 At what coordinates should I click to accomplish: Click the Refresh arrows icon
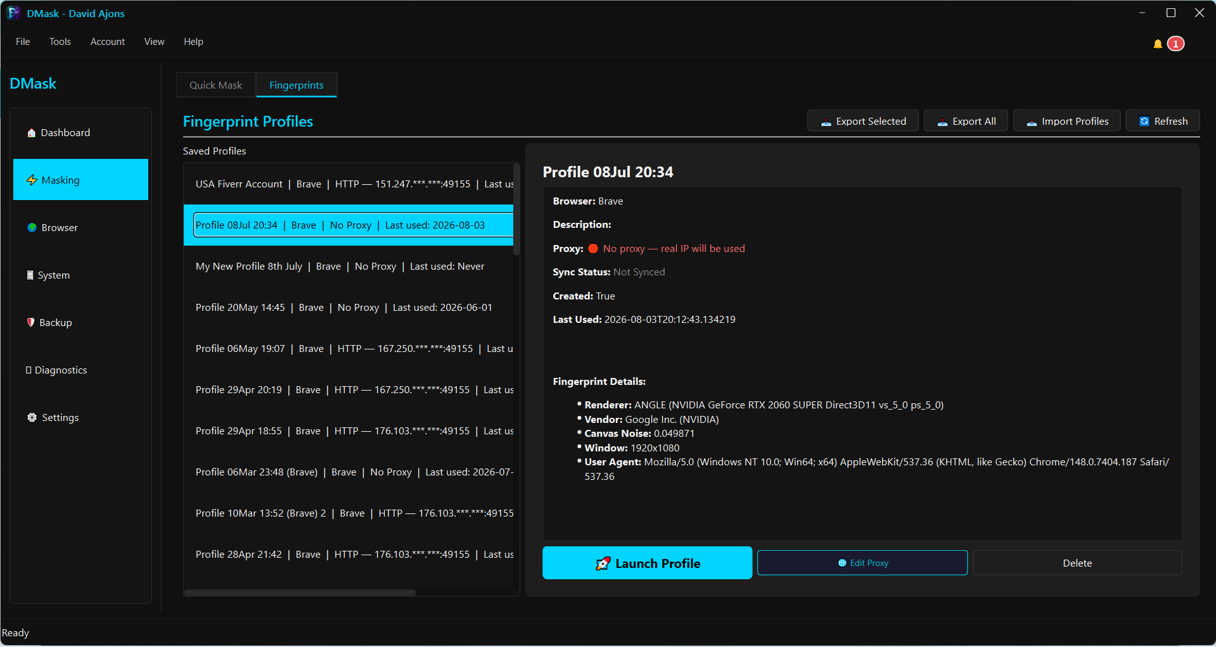point(1144,122)
